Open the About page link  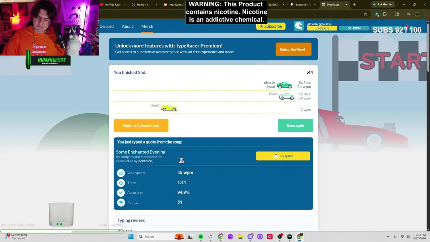click(127, 26)
